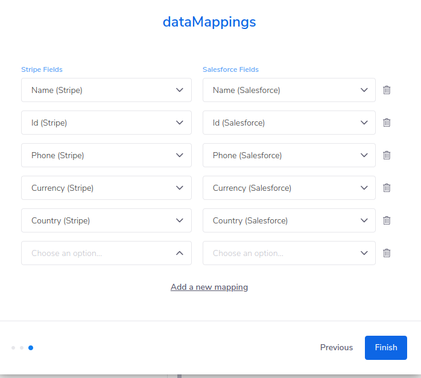This screenshot has width=421, height=378.
Task: Expand the Id (Stripe) field selector
Action: (106, 123)
